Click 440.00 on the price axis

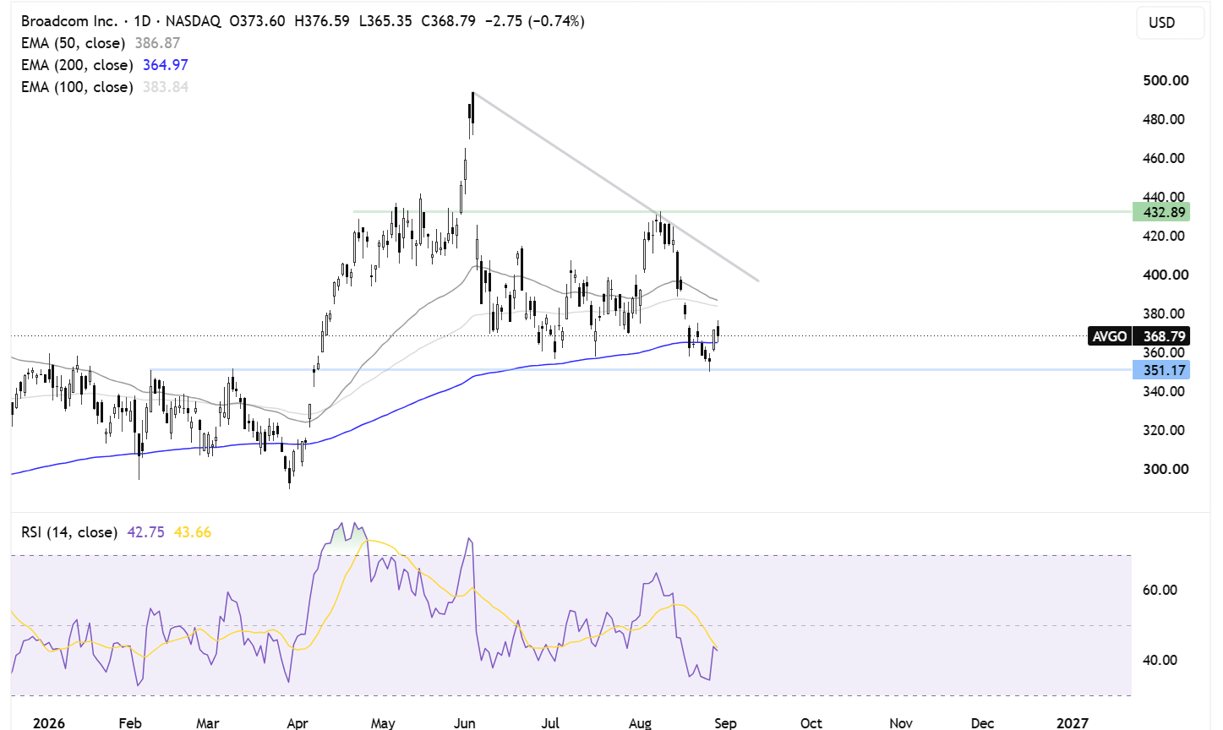pyautogui.click(x=1164, y=196)
